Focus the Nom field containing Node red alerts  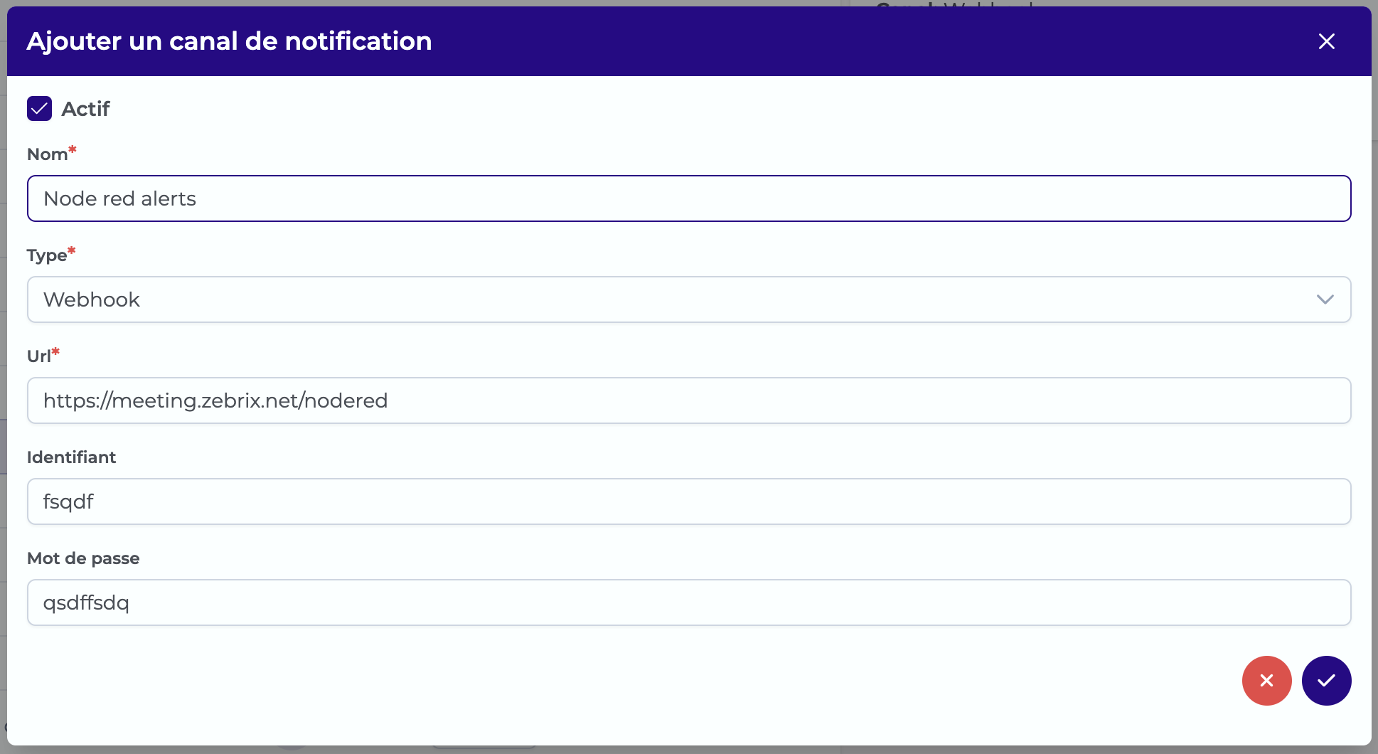pos(689,198)
